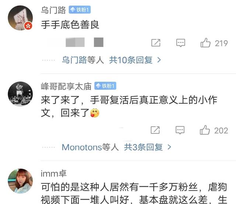Tap reply bubble icon on 峰哥配享太庙's comment

click(x=180, y=130)
